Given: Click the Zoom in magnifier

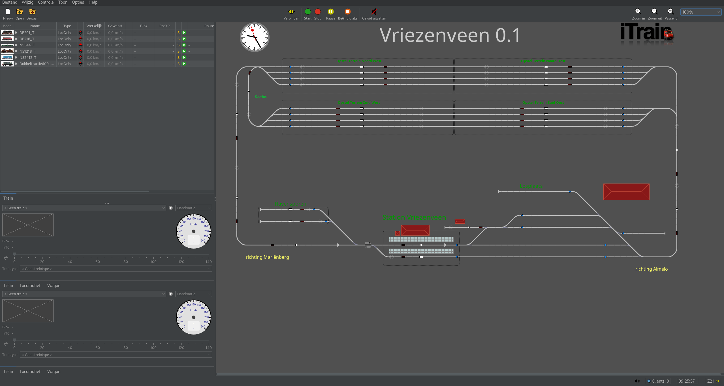Looking at the screenshot, I should [638, 12].
